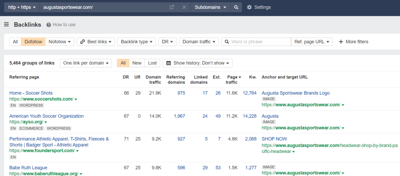Open Settings with the gear icon
Screen dimensions: 400x176
(x=249, y=7)
